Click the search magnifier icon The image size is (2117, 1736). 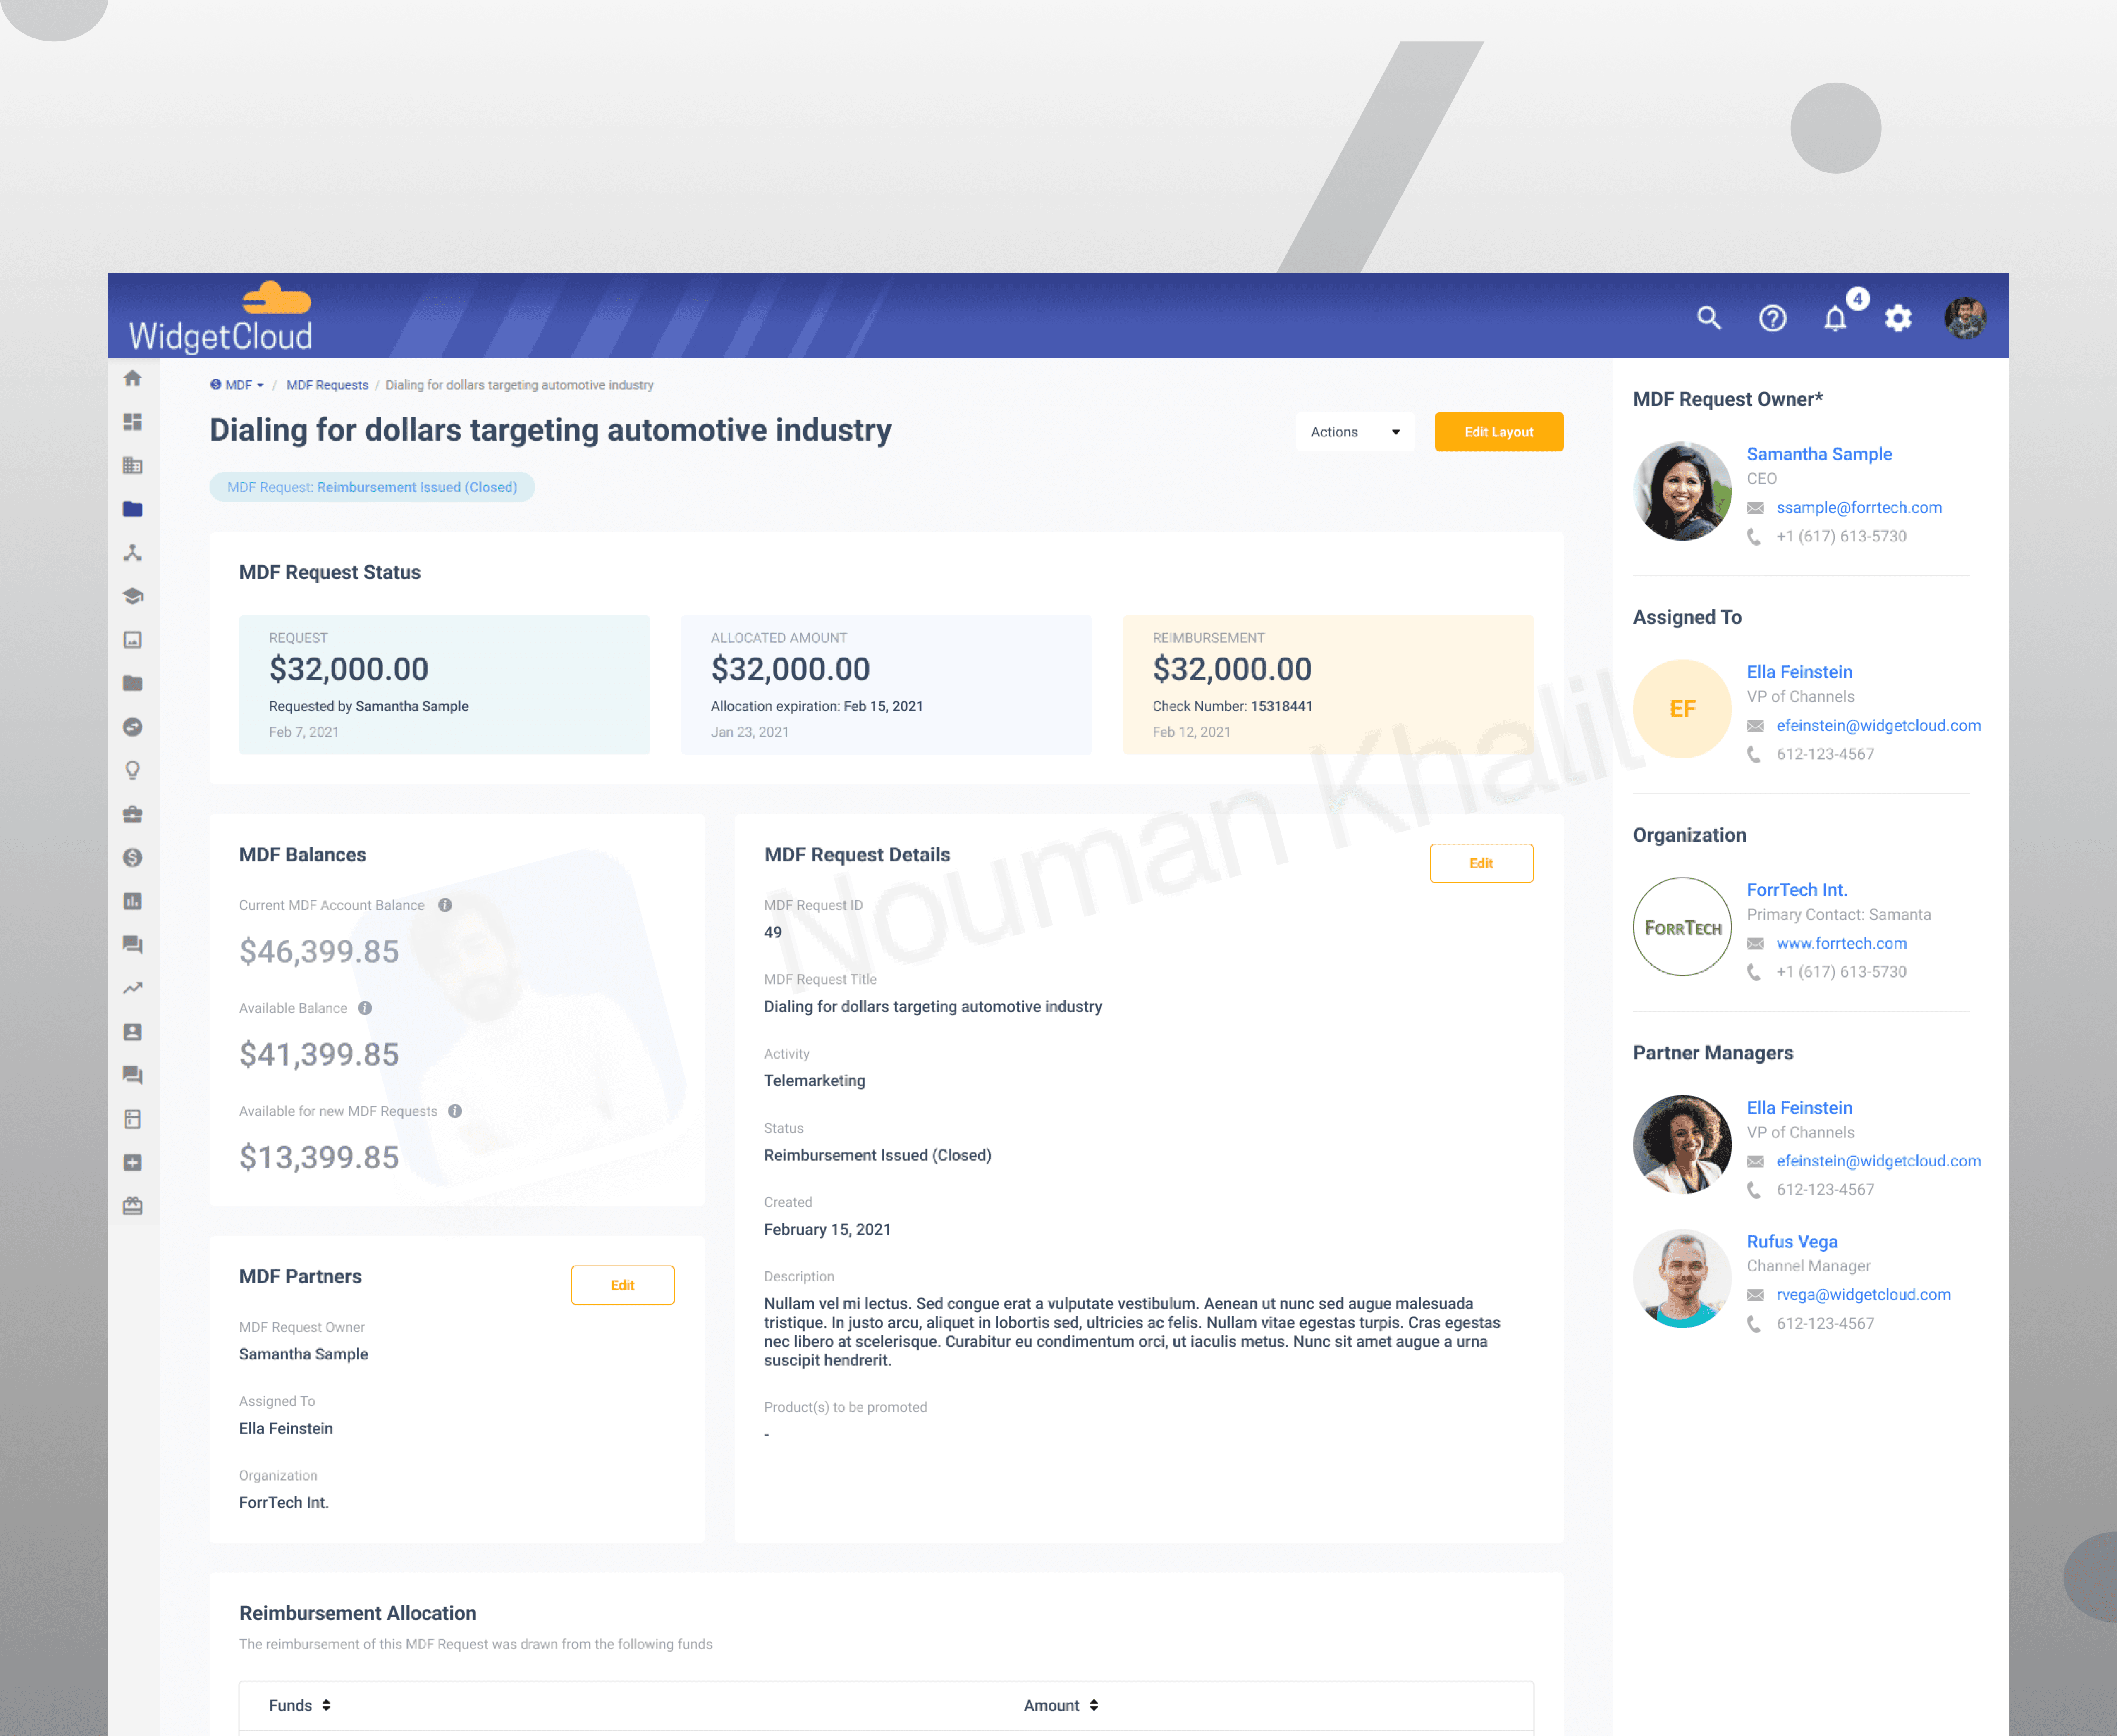click(x=1709, y=318)
